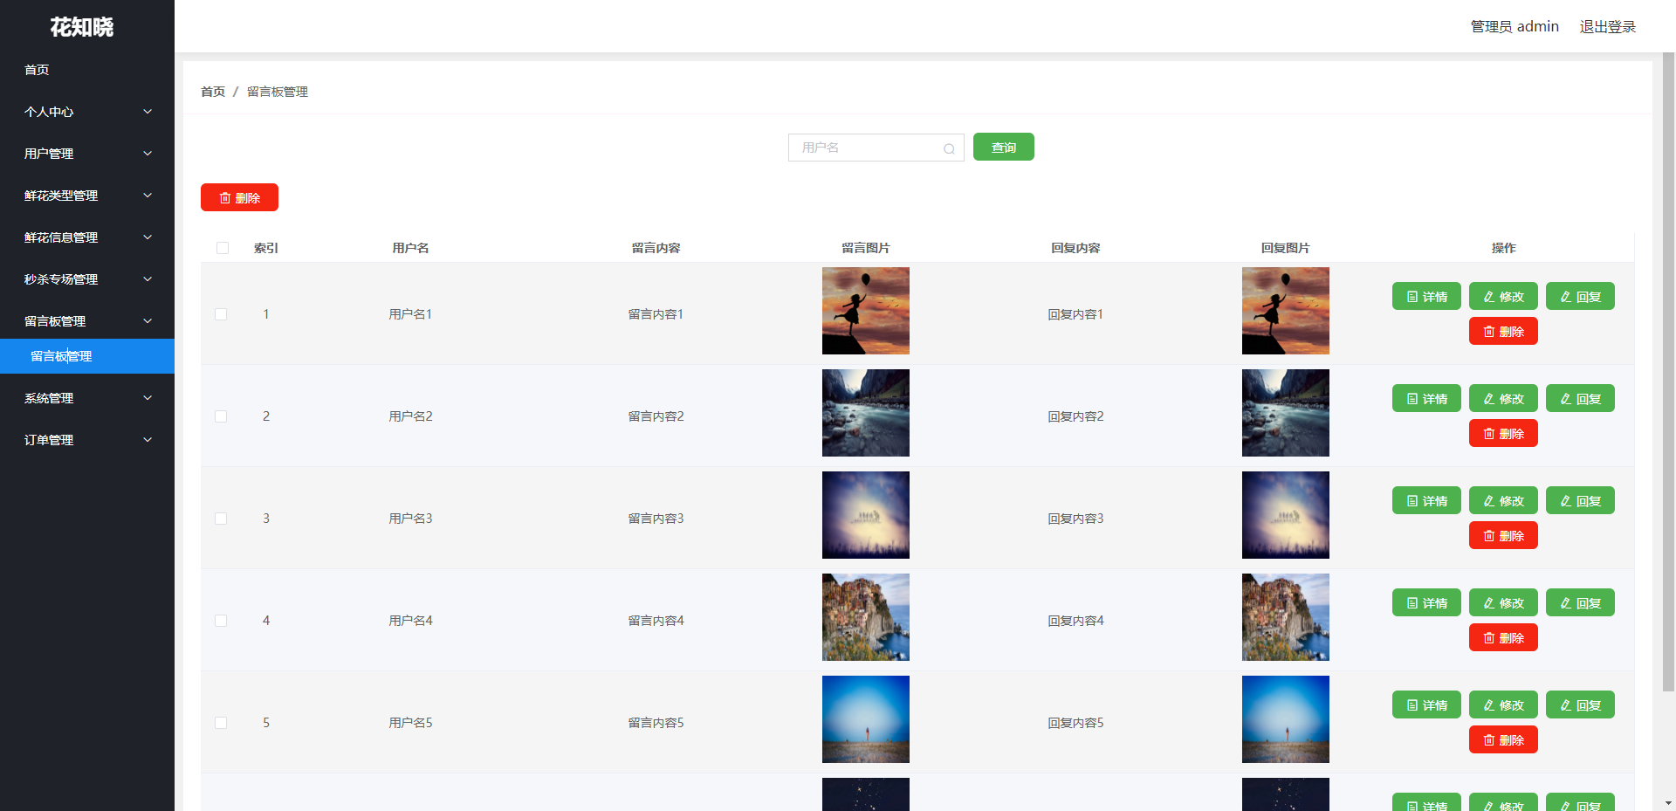This screenshot has width=1676, height=811.
Task: Open the 用户管理 sidebar menu
Action: 87,154
